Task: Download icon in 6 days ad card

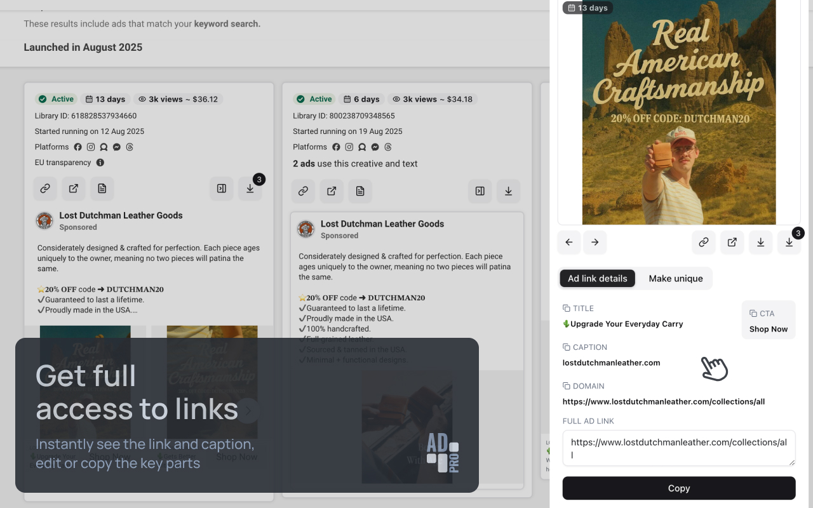Action: pyautogui.click(x=508, y=191)
